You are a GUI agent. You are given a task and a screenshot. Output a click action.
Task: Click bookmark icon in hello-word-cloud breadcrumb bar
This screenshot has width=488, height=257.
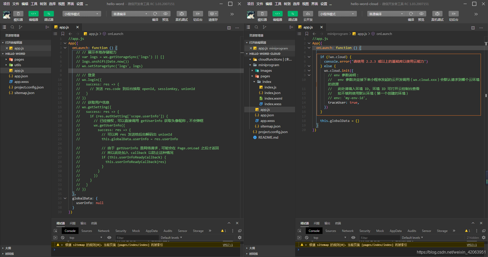tap(307, 34)
